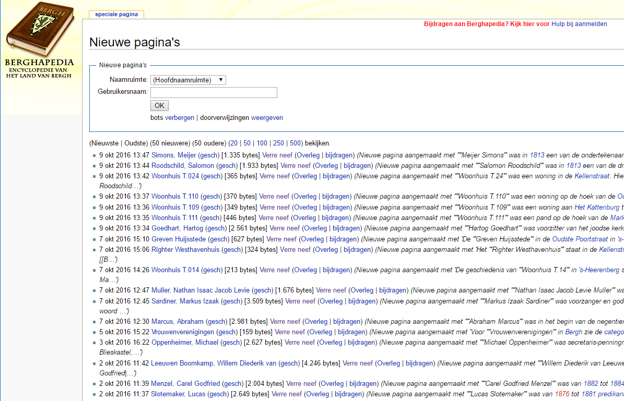Open the 'Woonhuis T.110' page

(x=175, y=196)
